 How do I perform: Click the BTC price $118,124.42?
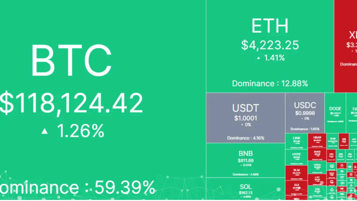[x=71, y=103]
